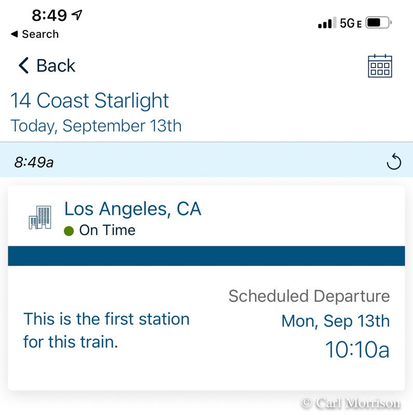The height and width of the screenshot is (415, 413).
Task: Tap the On Time status label
Action: coord(107,230)
